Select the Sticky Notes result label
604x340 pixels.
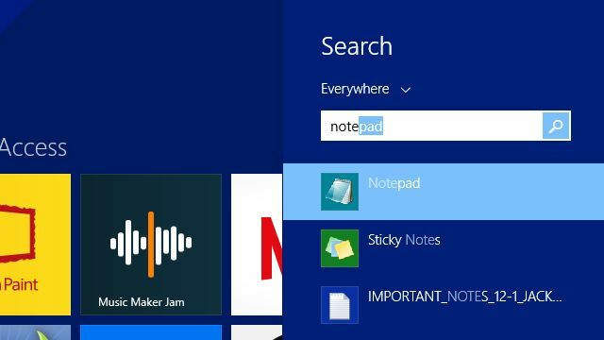(x=404, y=240)
